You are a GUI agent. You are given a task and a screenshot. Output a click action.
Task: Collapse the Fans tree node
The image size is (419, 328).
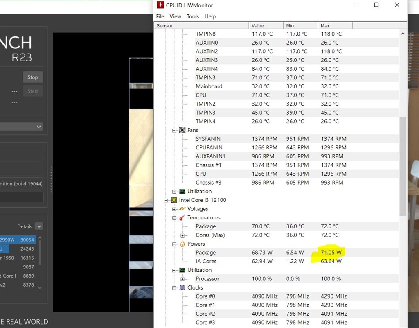coord(174,131)
